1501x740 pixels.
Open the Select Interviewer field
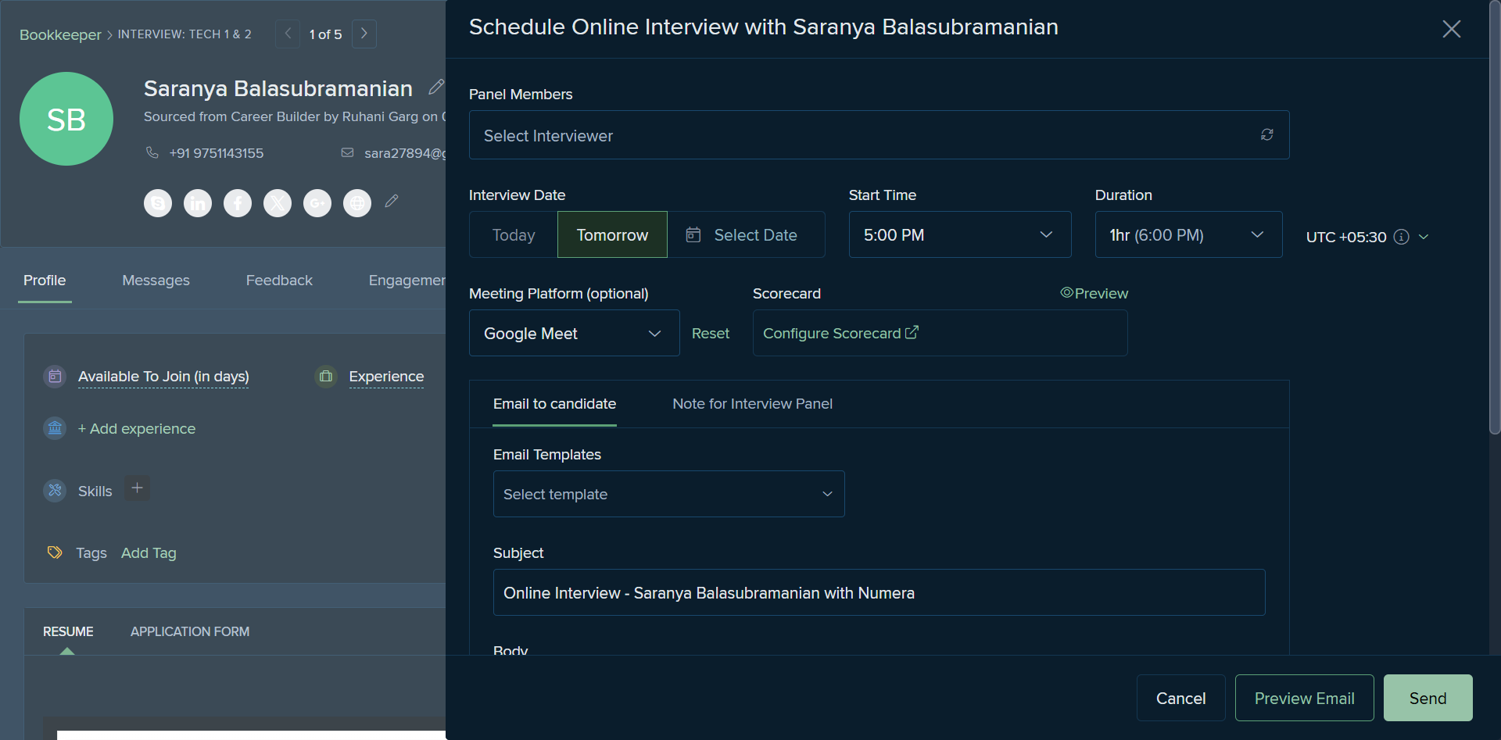tap(879, 135)
